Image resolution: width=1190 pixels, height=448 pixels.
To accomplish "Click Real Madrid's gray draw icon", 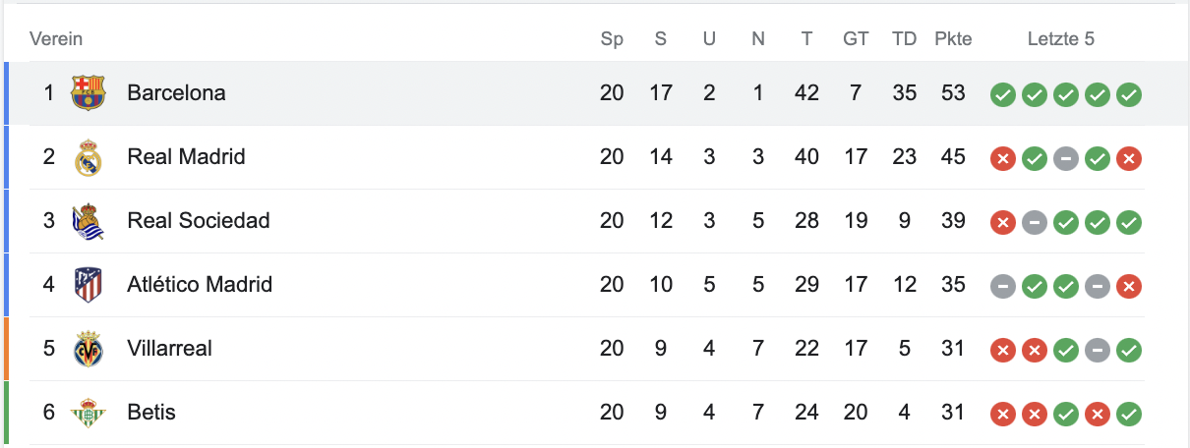I will click(1066, 158).
